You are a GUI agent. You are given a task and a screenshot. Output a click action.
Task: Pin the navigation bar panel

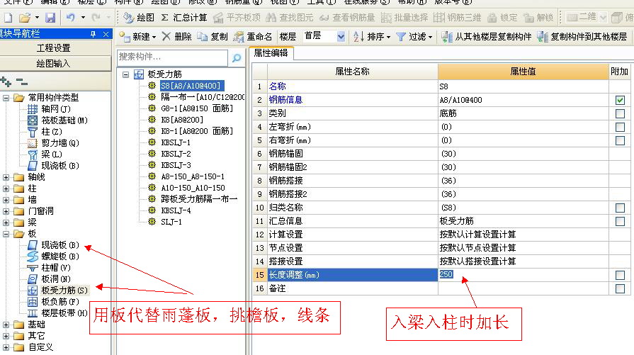click(93, 34)
